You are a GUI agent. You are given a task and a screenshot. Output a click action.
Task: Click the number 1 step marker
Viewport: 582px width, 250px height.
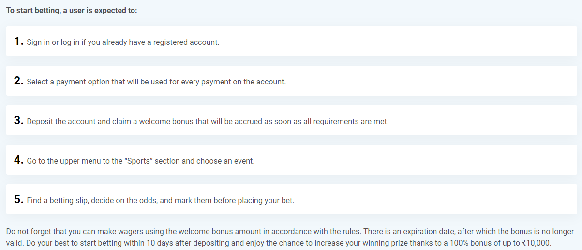point(19,42)
